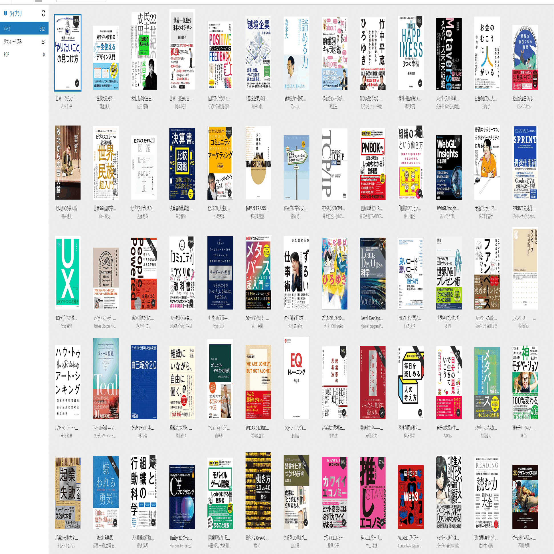Image resolution: width=554 pixels, height=554 pixels.
Task: Click the library sync refresh icon
Action: point(43,13)
